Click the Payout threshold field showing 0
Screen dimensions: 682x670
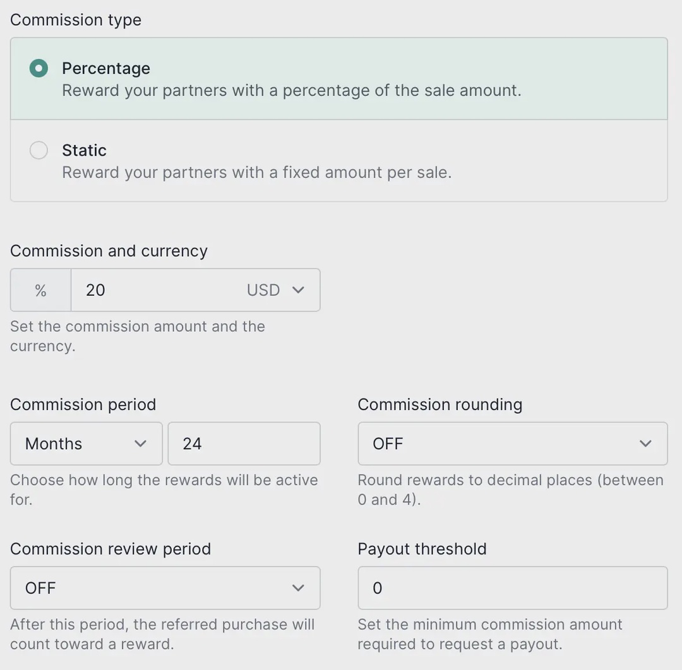point(512,588)
